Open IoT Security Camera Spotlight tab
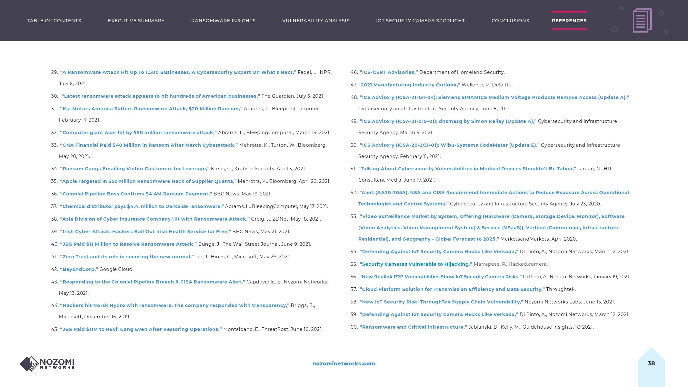The width and height of the screenshot is (688, 387). [420, 21]
